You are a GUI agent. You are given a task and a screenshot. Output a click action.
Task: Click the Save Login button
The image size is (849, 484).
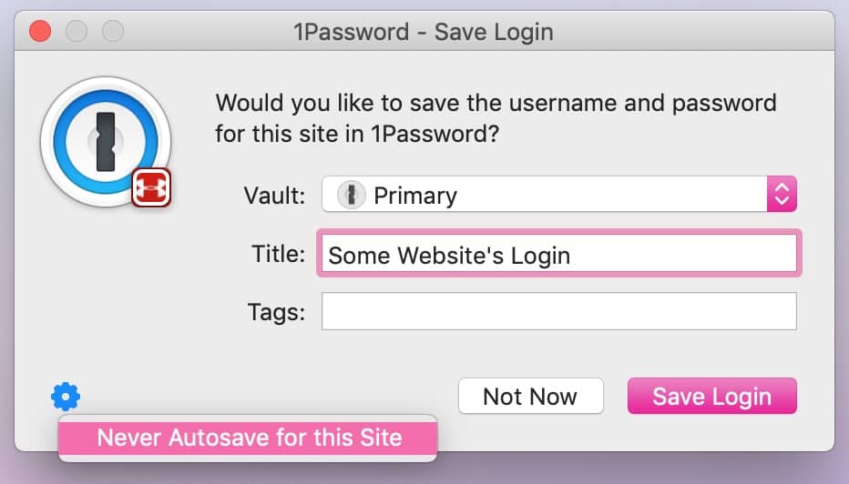711,397
